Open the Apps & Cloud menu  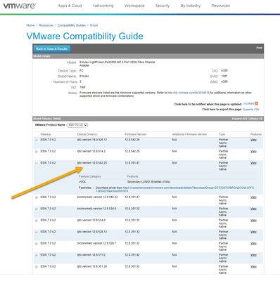(x=70, y=6)
